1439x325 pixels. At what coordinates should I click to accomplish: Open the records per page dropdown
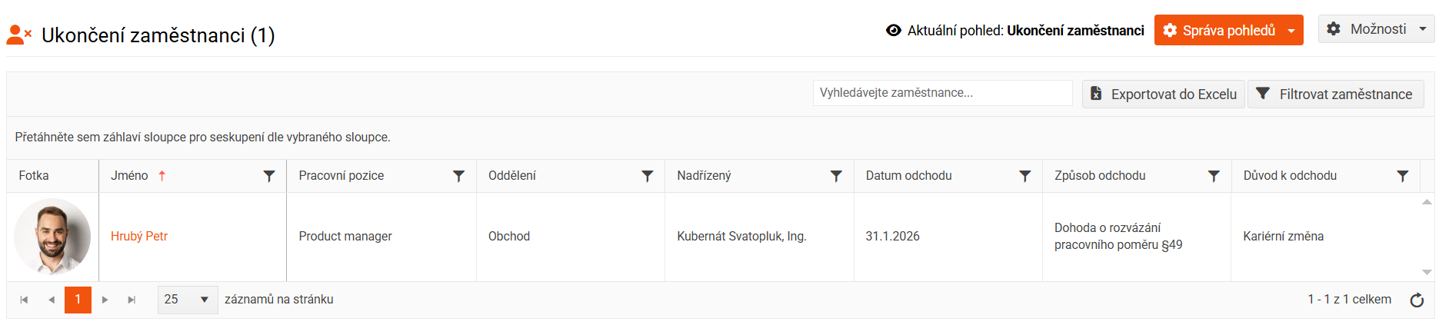coord(188,300)
